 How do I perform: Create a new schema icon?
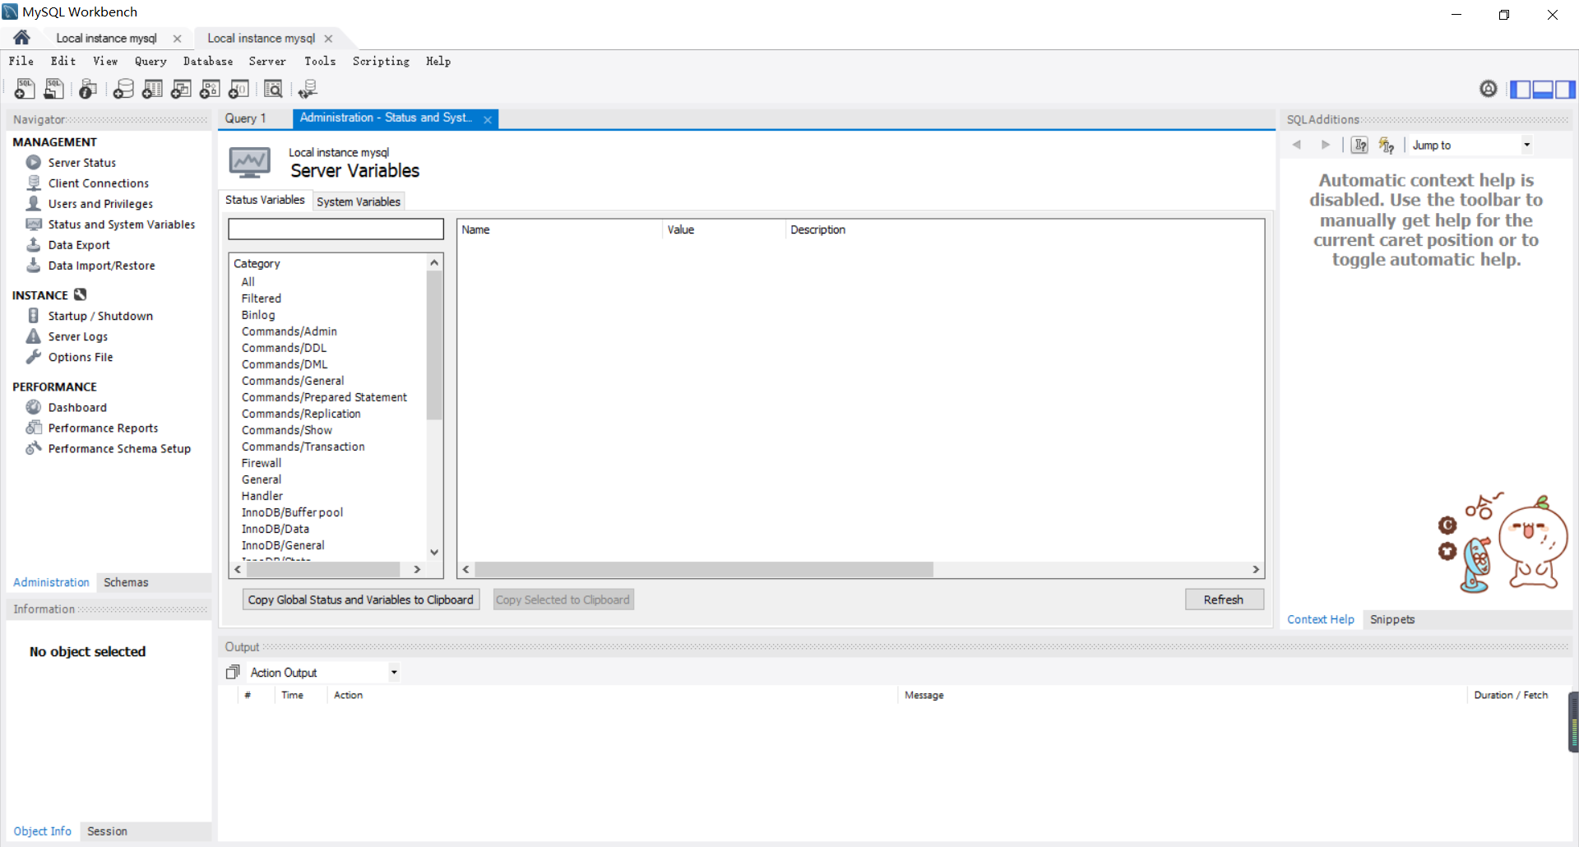(x=123, y=89)
